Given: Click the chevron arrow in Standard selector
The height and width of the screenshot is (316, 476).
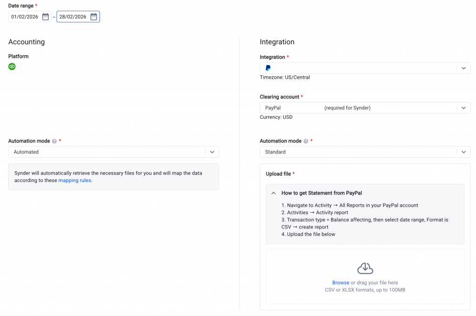Looking at the screenshot, I should (463, 152).
